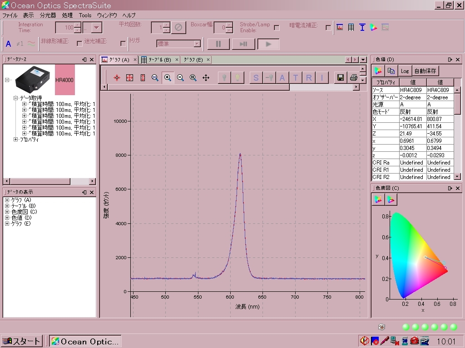465x348 pixels.
Task: Toggle the Strobe/Lamp Enable checkbox
Action: point(277,28)
